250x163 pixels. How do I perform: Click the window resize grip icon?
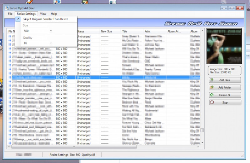point(242,156)
